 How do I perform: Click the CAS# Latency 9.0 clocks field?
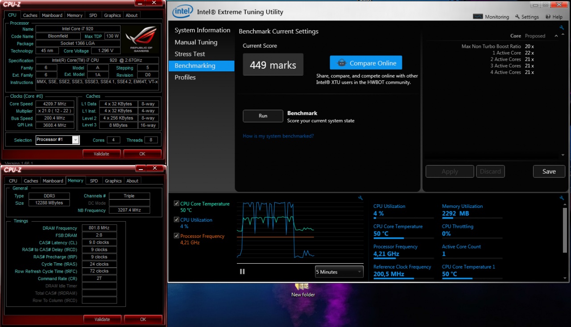(x=99, y=242)
